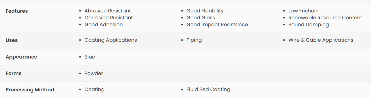Click the Low Friction feature
The width and height of the screenshot is (371, 106).
pos(303,11)
